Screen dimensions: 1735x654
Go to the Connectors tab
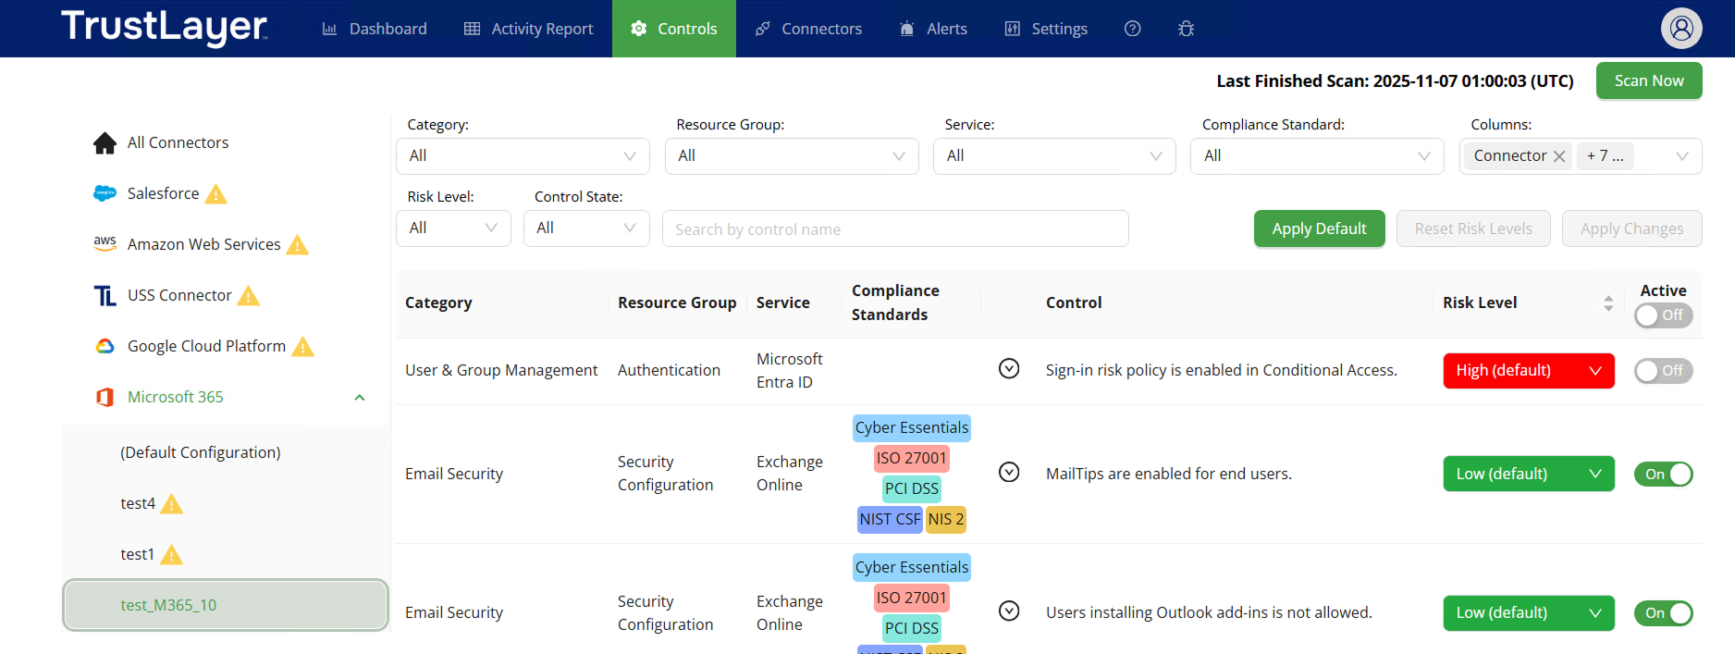tap(809, 29)
